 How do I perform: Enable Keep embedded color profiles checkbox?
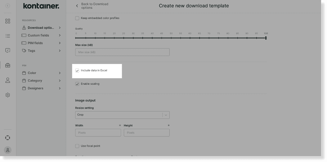click(77, 18)
